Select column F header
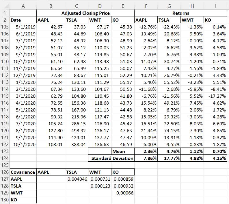 tap(146, 6)
